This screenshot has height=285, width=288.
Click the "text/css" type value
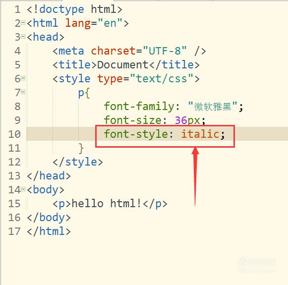(x=162, y=78)
